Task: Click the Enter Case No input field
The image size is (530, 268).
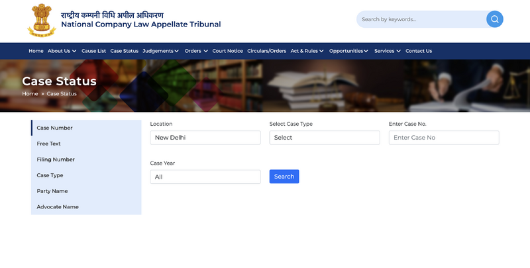Action: pyautogui.click(x=443, y=138)
